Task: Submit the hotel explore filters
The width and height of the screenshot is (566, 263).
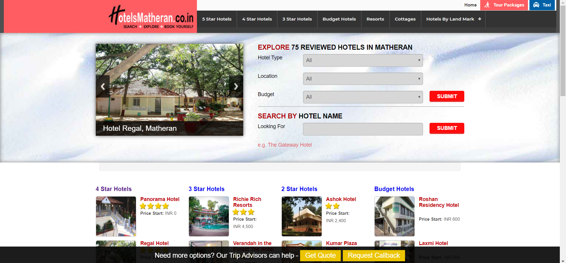Action: [447, 96]
